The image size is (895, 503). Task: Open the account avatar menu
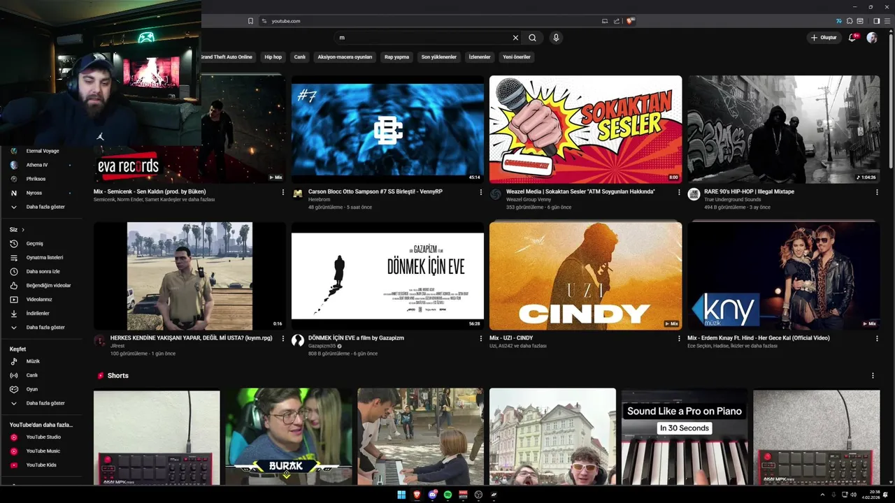tap(872, 38)
